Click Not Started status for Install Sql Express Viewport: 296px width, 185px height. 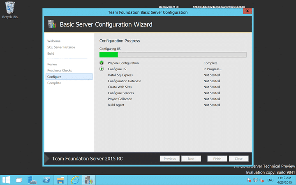click(212, 75)
